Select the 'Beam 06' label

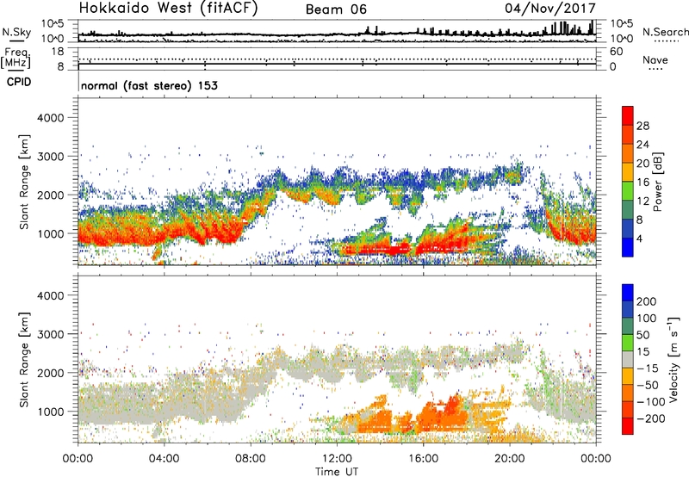(336, 9)
